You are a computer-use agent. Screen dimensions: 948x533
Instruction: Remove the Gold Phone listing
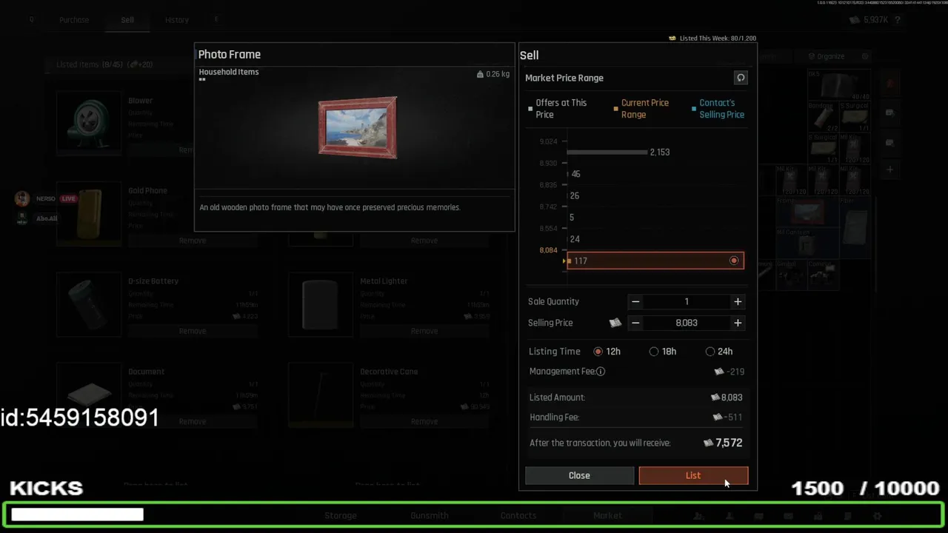pos(193,241)
